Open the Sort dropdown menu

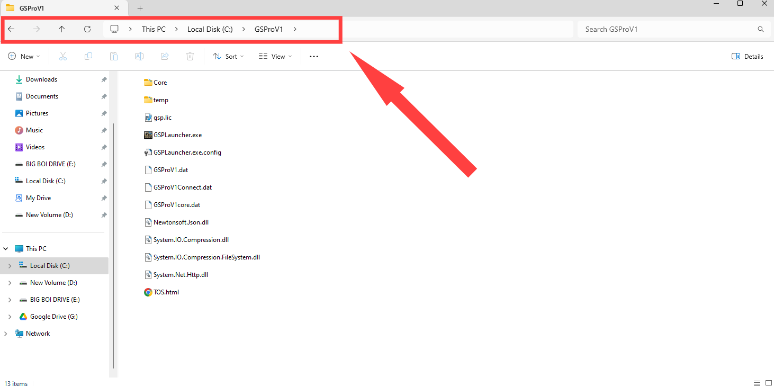coord(228,56)
